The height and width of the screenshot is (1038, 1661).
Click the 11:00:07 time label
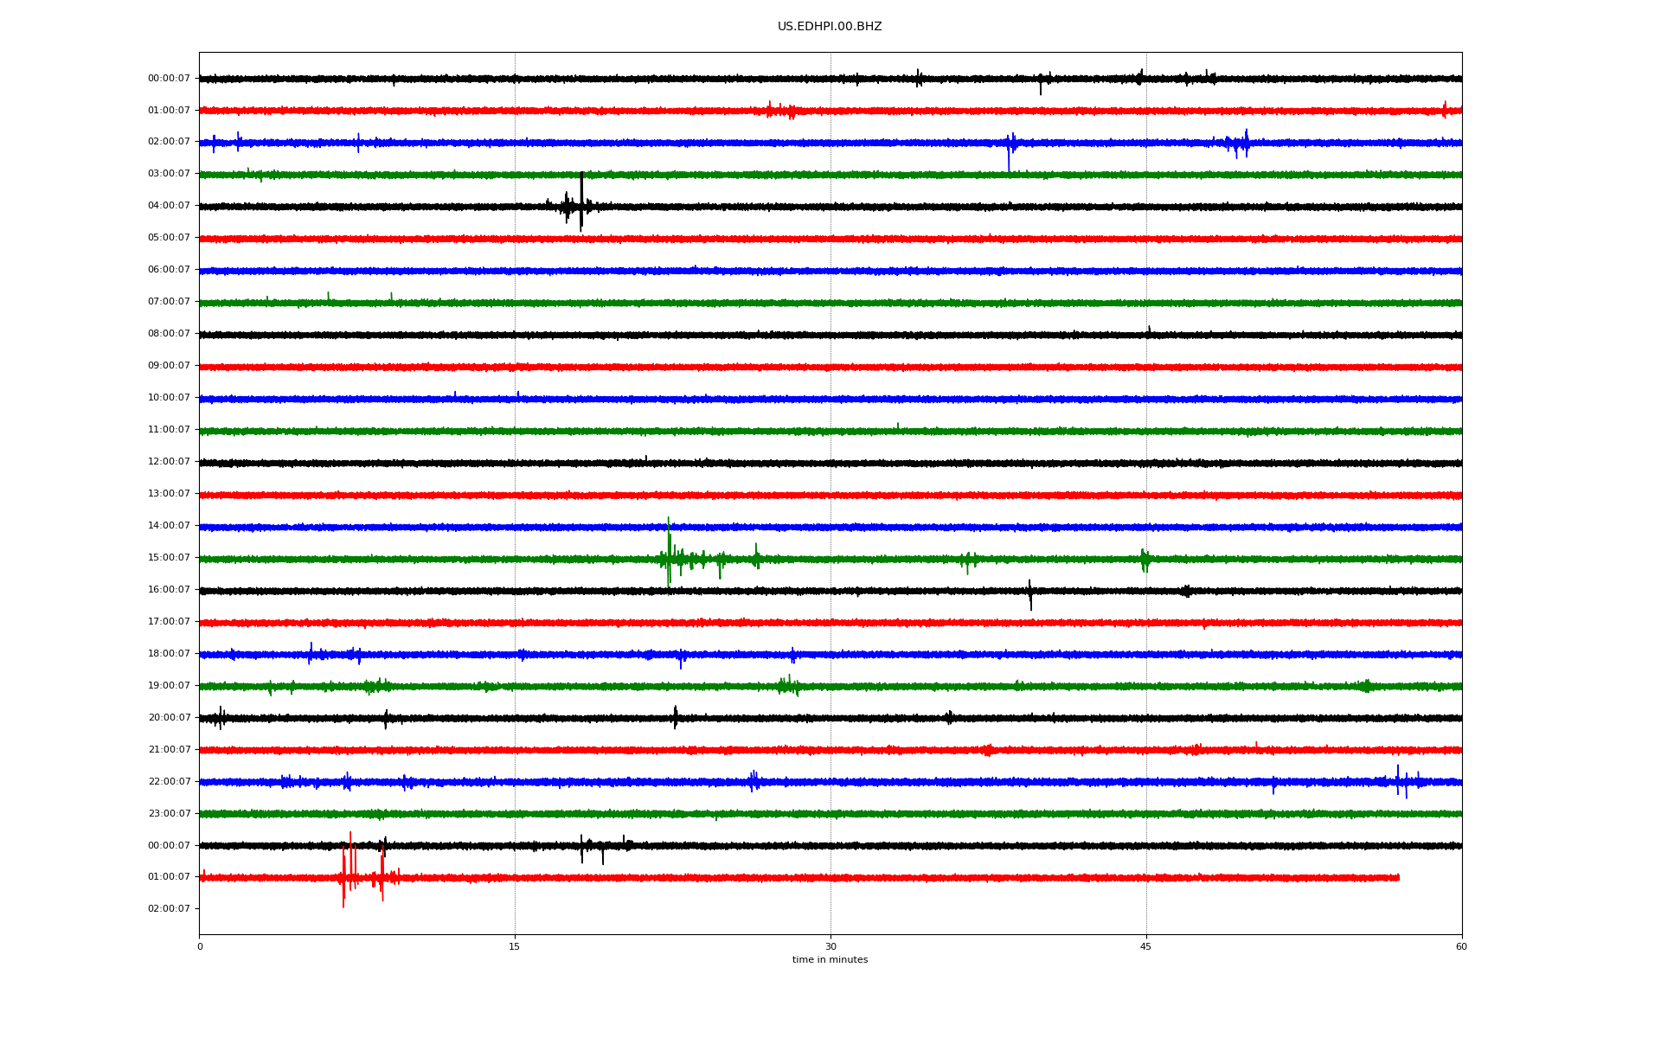pyautogui.click(x=169, y=430)
